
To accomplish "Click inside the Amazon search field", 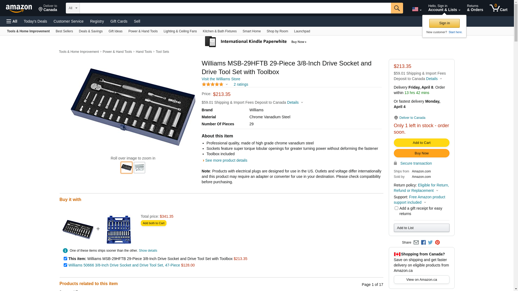I will [235, 8].
